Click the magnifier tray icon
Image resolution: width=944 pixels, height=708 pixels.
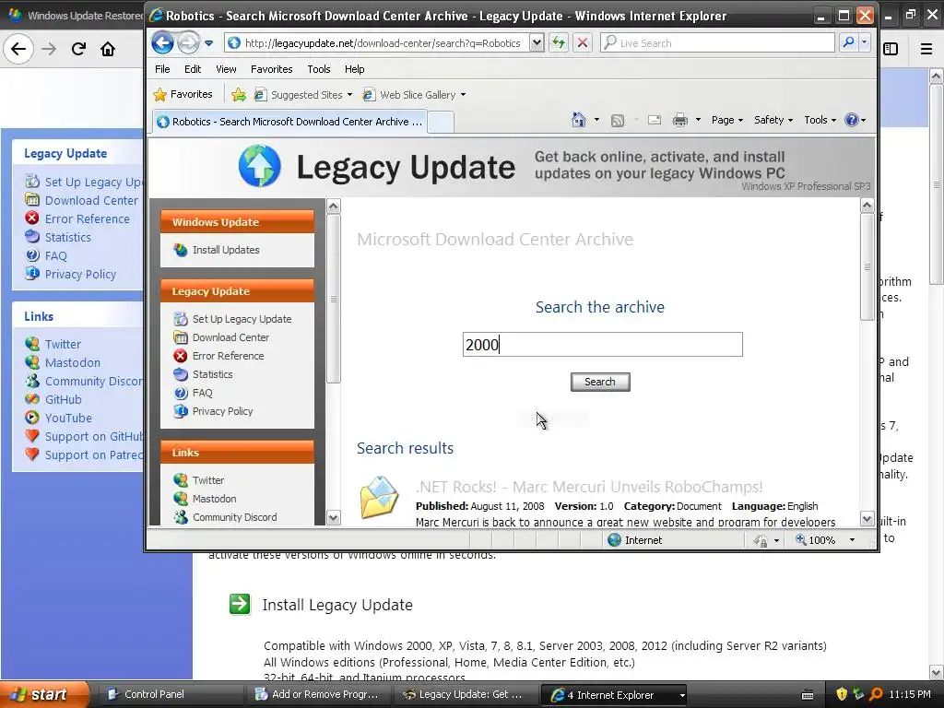(x=876, y=694)
